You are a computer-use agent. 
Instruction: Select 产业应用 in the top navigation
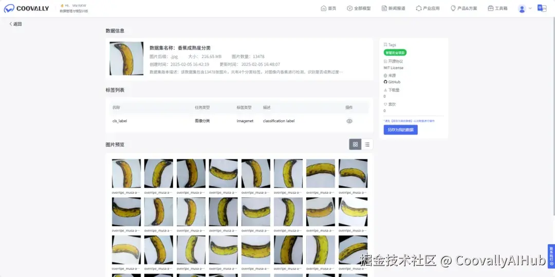coord(428,9)
